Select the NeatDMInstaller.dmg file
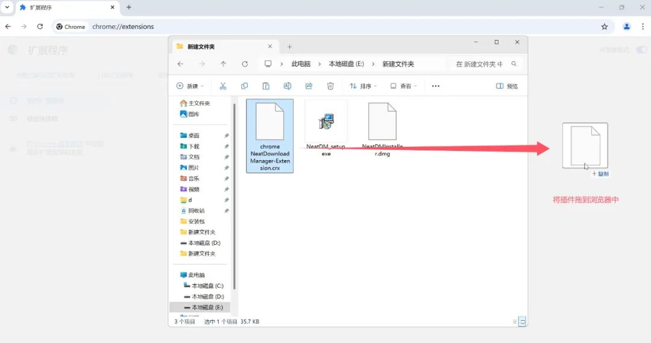Viewport: 651px width, 343px height. (382, 129)
